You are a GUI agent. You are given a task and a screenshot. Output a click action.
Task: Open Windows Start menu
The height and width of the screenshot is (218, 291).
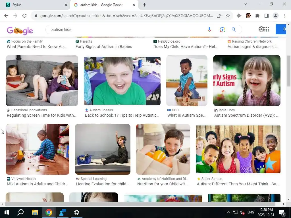7,212
